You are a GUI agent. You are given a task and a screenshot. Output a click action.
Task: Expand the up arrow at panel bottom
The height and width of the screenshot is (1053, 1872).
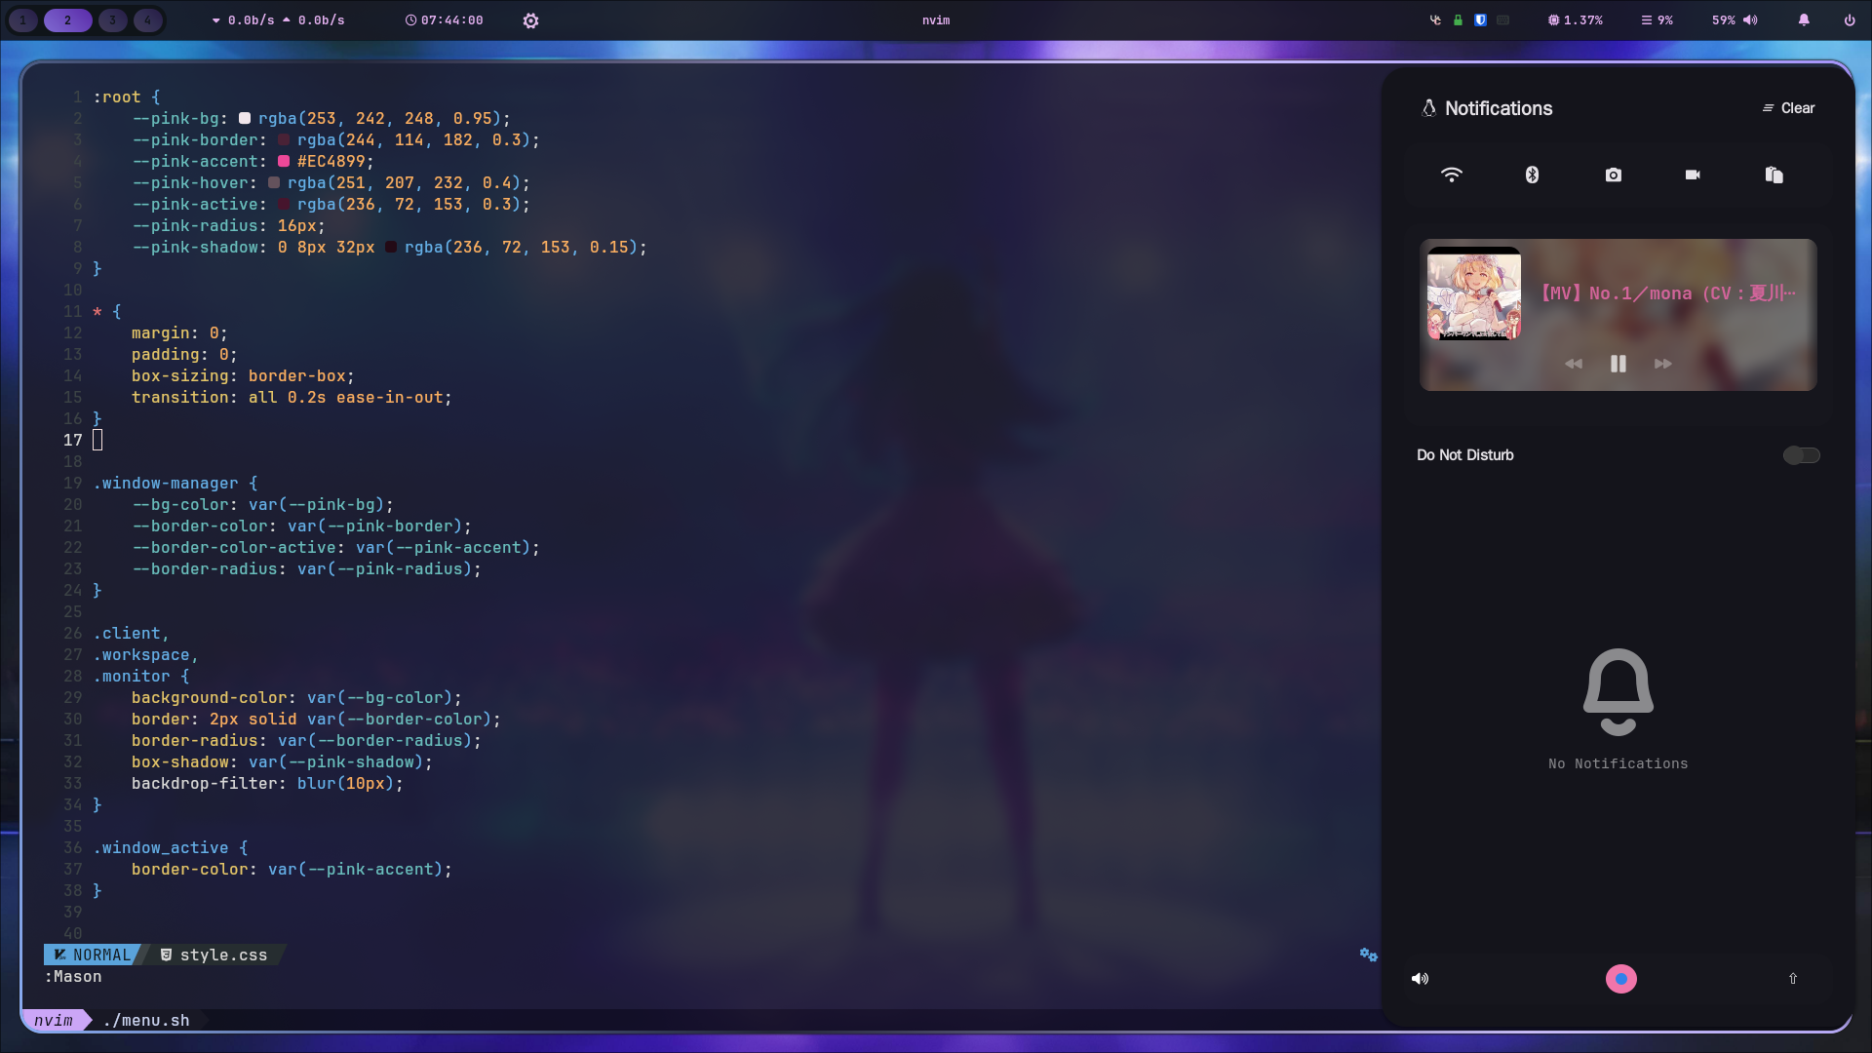click(1792, 979)
